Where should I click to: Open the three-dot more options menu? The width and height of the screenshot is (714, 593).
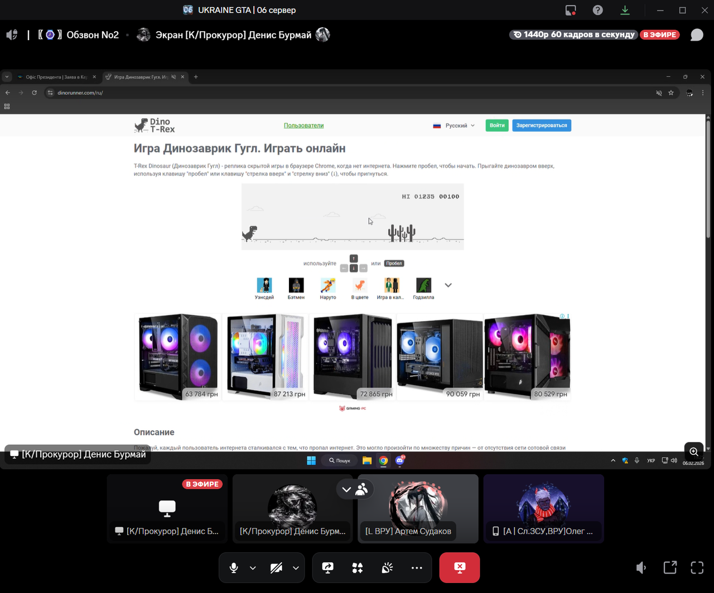(x=417, y=567)
